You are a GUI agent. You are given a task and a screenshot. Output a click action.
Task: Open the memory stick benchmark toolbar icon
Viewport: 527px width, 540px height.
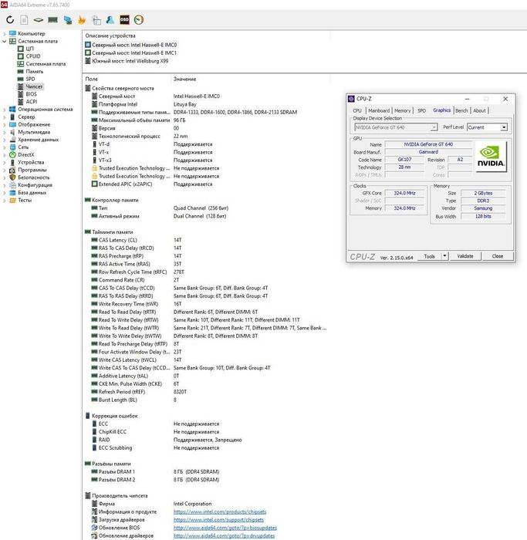tap(52, 19)
